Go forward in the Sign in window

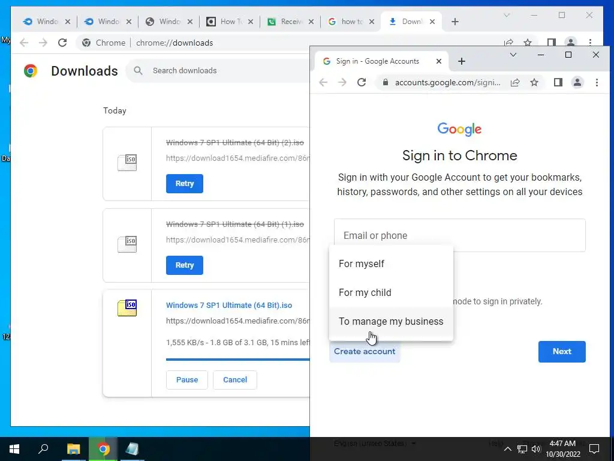pos(342,82)
